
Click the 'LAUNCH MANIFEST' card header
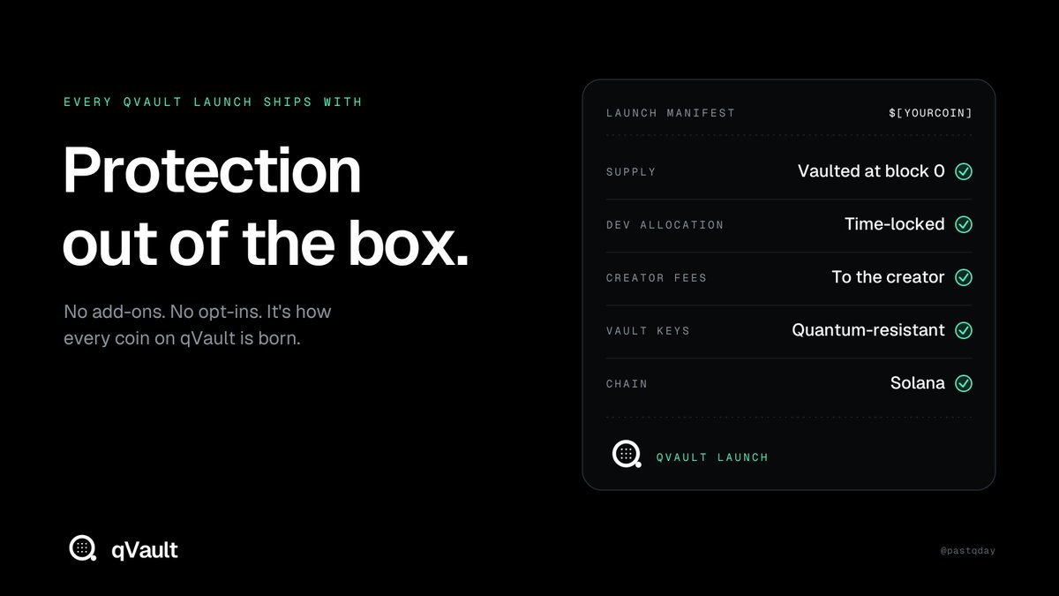[x=671, y=113]
